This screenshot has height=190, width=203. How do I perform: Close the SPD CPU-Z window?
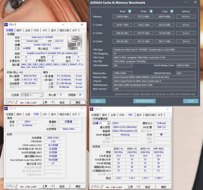click(x=168, y=109)
